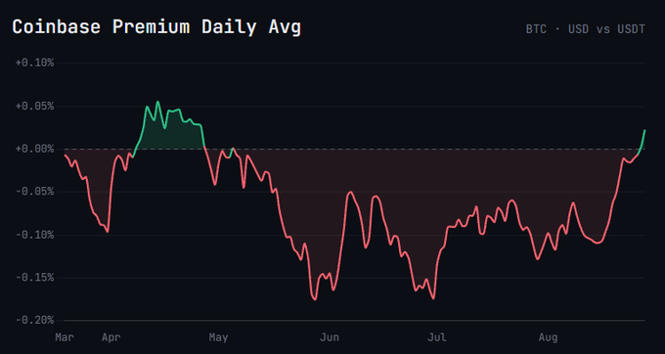Click the -0.05% y-axis label
The height and width of the screenshot is (354, 665).
[x=35, y=192]
